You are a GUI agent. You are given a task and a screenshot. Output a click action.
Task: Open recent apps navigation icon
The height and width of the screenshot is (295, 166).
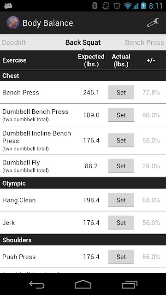129,284
